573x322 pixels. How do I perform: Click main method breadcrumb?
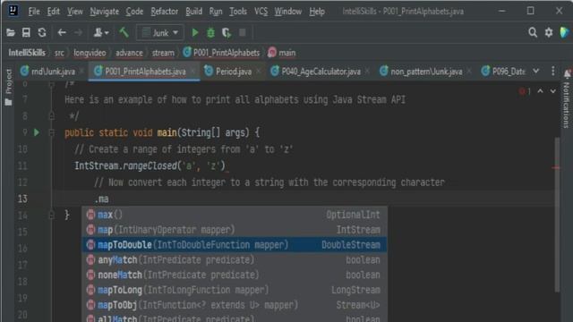tap(282, 53)
